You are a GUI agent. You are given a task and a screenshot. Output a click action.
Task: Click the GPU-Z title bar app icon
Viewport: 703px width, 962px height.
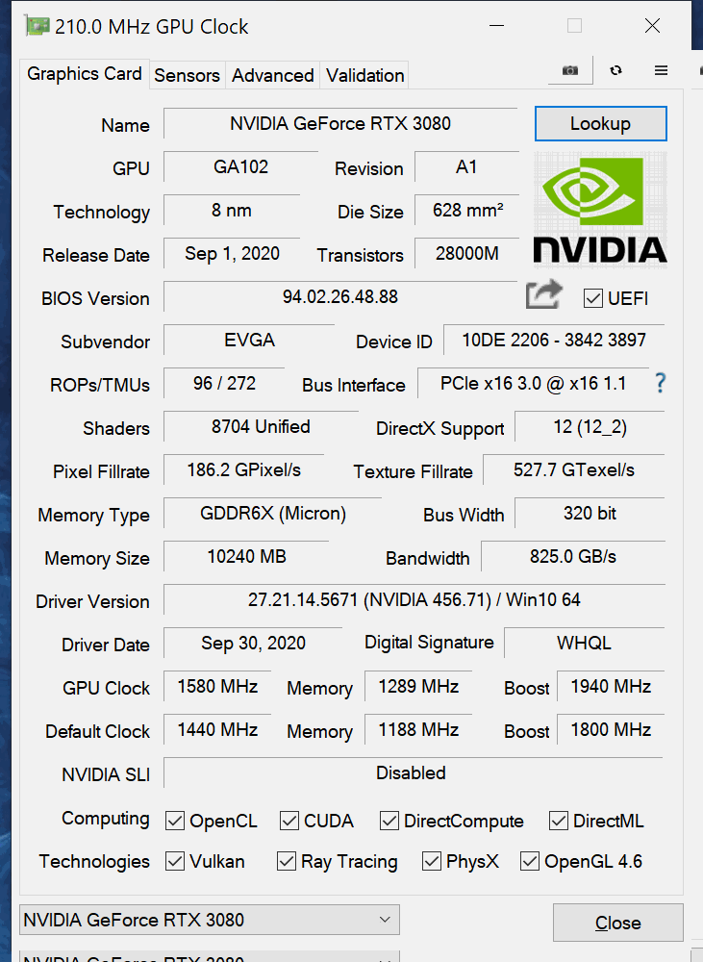pos(37,26)
